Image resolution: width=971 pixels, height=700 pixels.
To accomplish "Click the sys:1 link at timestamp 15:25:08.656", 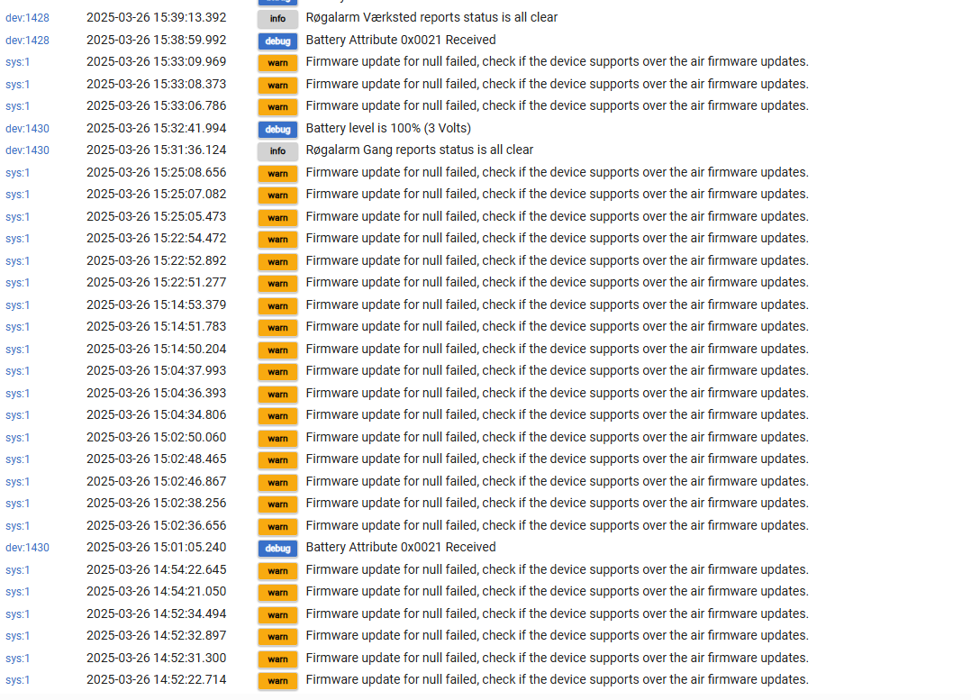I will [x=17, y=173].
